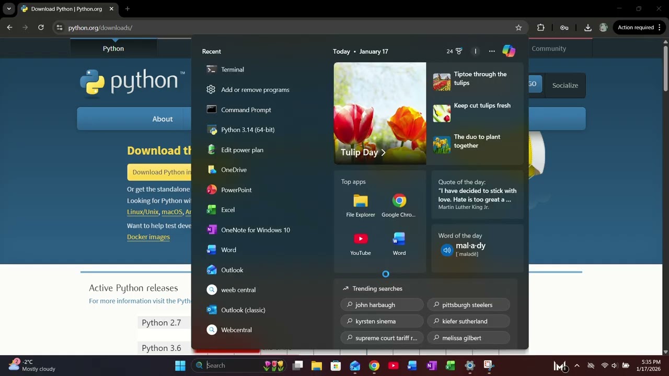Open Terminal from the Recent list
Screen dimensions: 669x376
233,69
